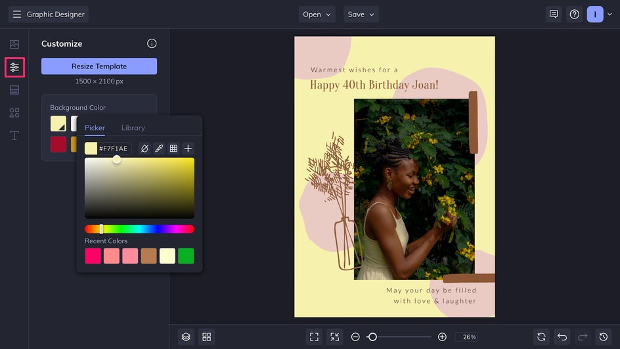Select the green recent color swatch
This screenshot has width=620, height=349.
click(x=186, y=256)
